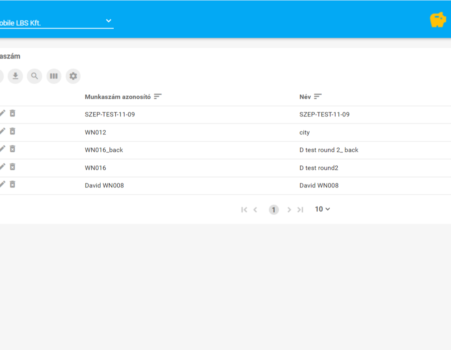Image resolution: width=451 pixels, height=350 pixels.
Task: Delete the WN012 row
Action: (13, 131)
